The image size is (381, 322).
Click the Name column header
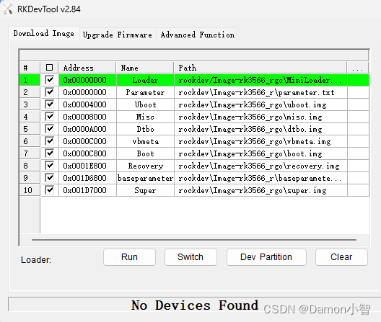pyautogui.click(x=145, y=68)
